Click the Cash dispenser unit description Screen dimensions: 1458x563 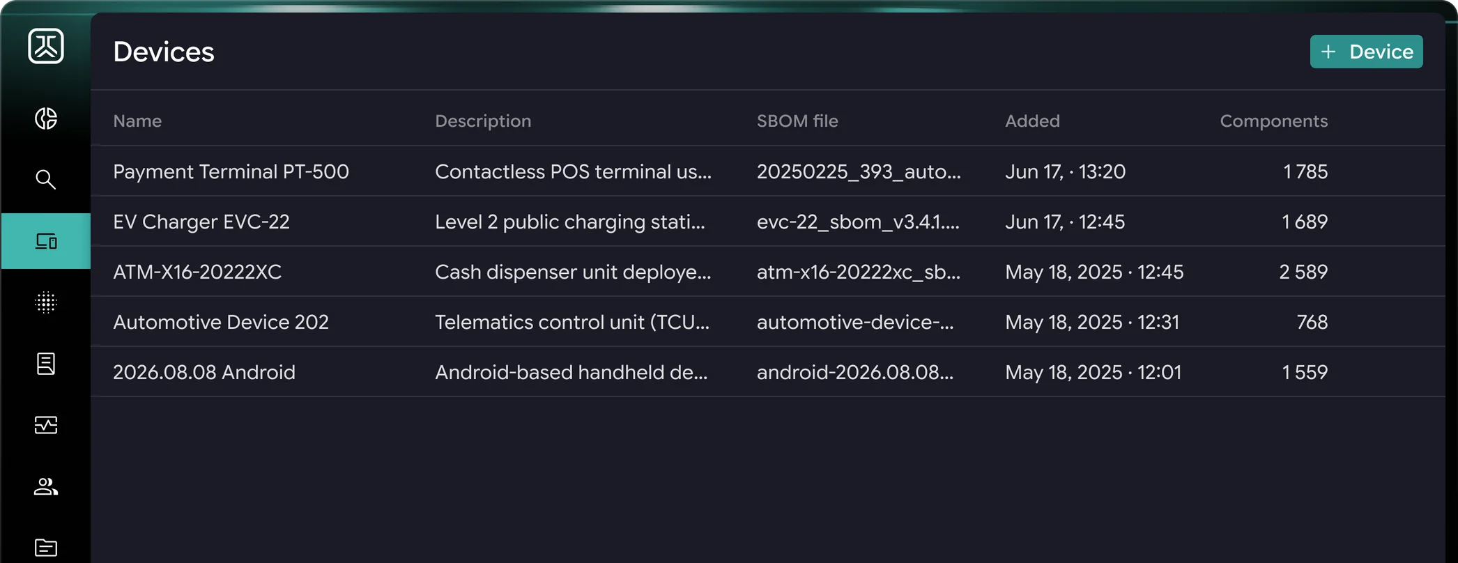573,272
